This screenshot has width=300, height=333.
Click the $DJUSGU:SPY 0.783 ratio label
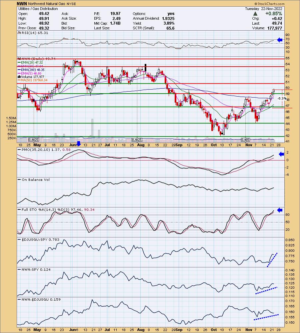[40, 239]
